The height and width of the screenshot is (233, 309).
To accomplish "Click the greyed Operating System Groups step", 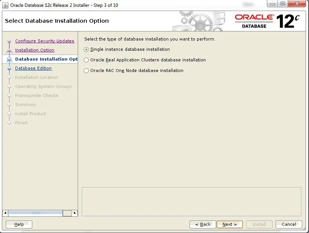I will point(43,86).
